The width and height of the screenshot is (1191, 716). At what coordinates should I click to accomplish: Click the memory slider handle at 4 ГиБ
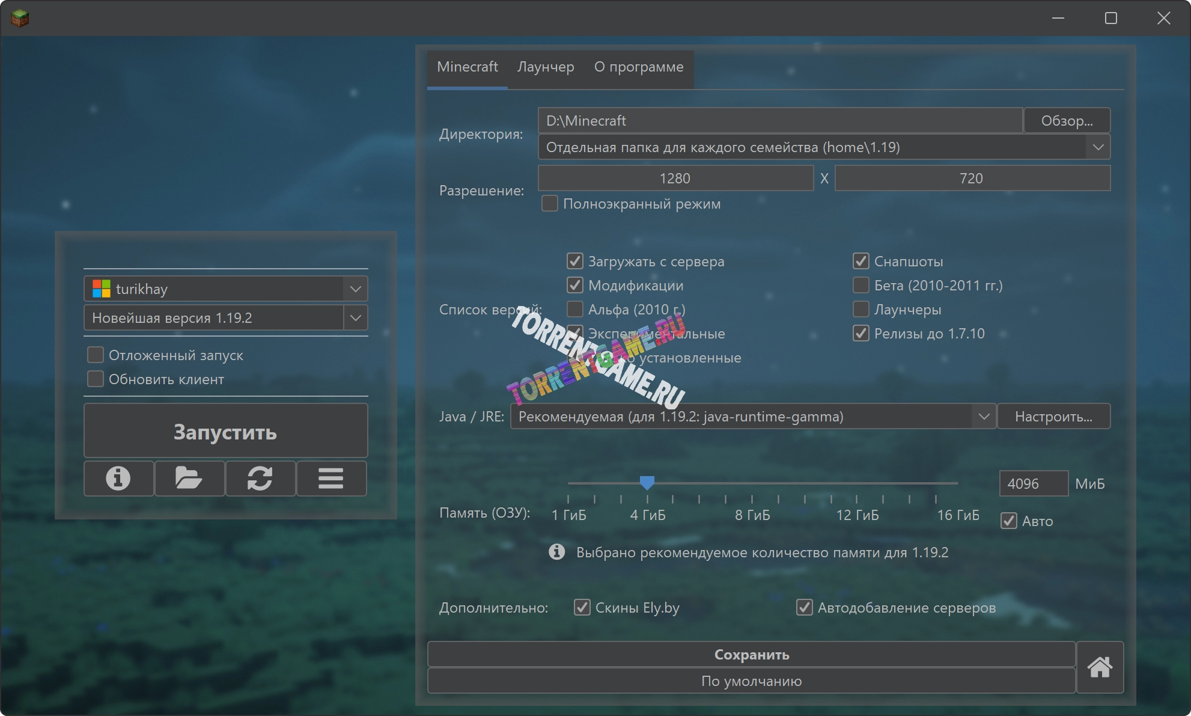pos(647,483)
